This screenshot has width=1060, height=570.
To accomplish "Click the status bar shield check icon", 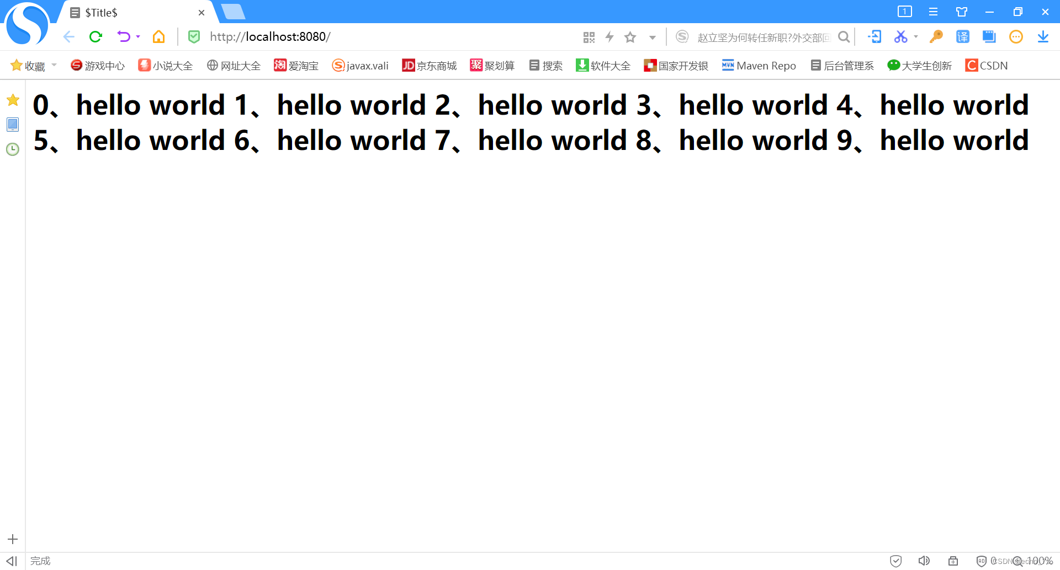I will click(x=896, y=561).
